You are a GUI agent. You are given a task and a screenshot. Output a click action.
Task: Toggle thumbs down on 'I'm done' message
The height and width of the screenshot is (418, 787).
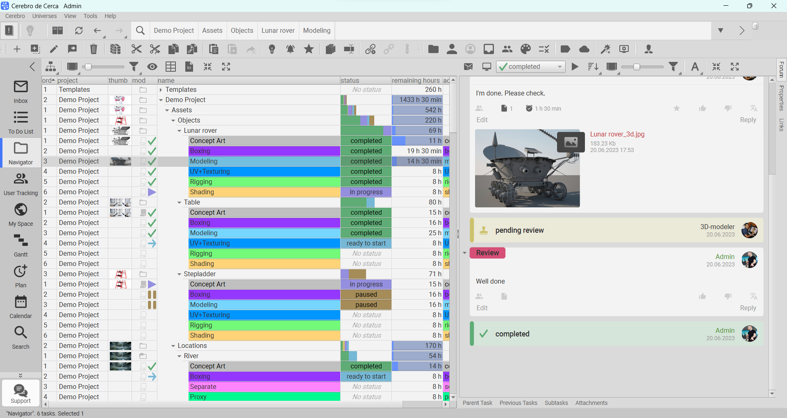(x=728, y=108)
